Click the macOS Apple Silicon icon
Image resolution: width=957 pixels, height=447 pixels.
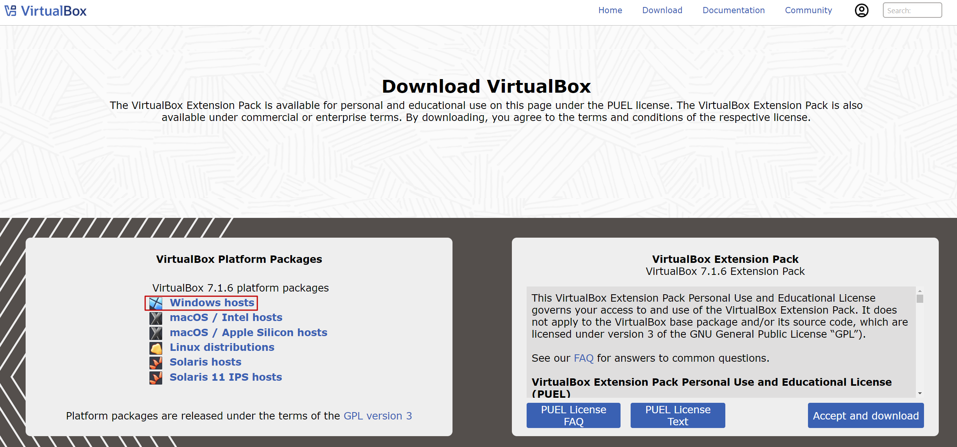pos(156,333)
